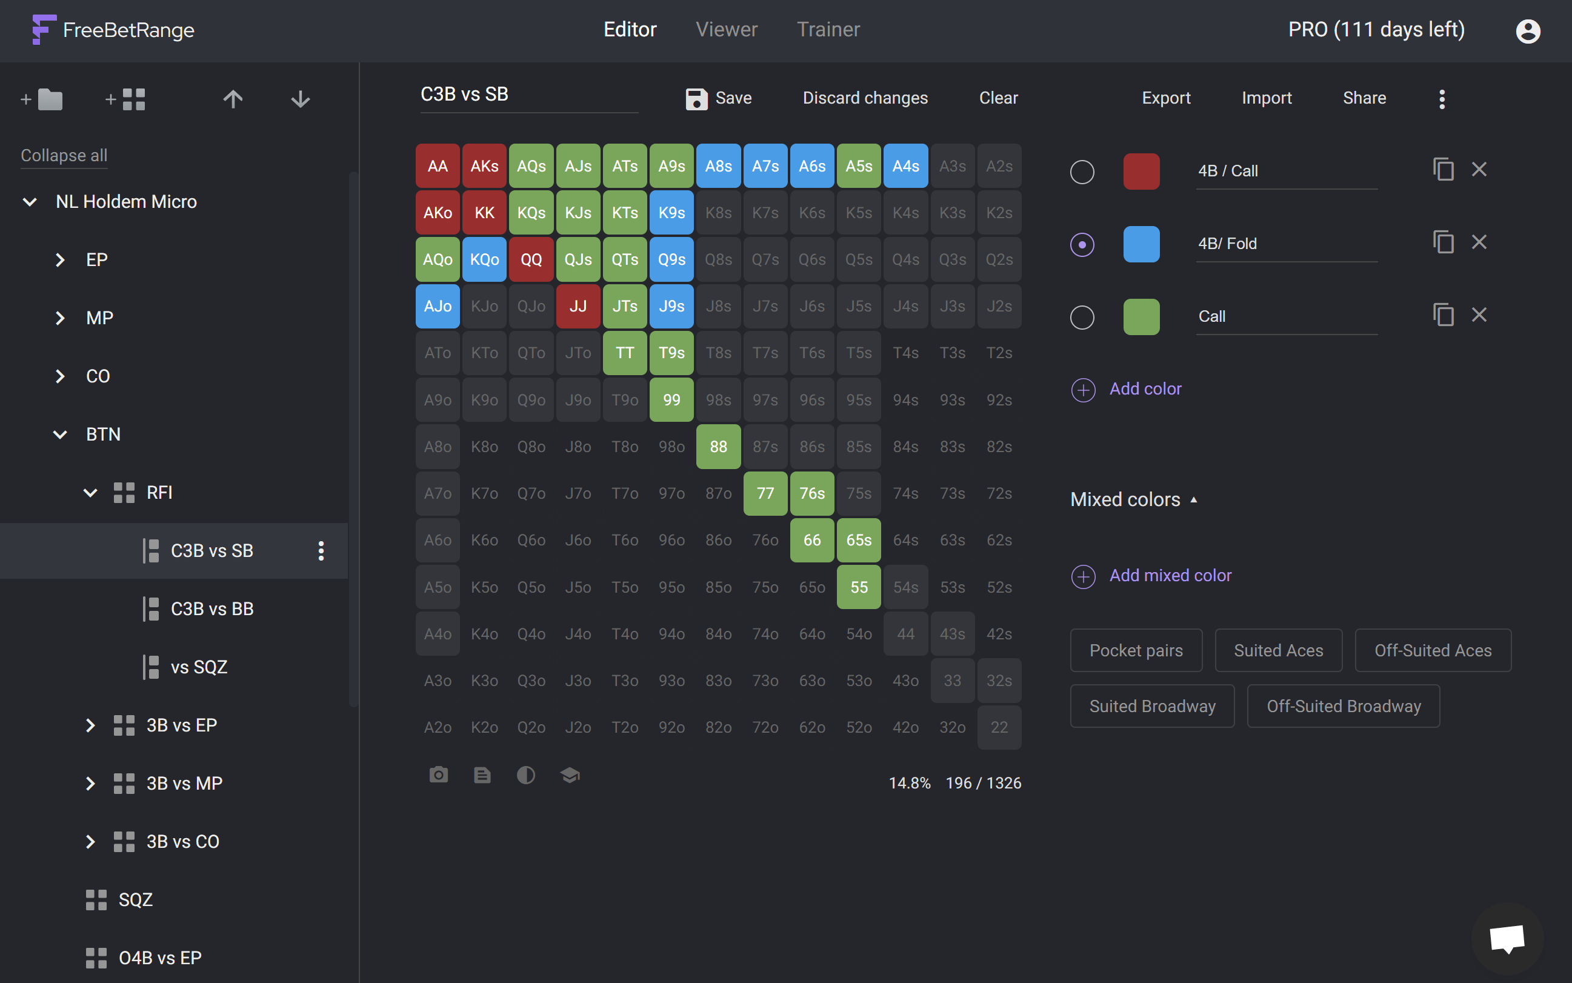This screenshot has width=1572, height=983.
Task: Click the Pocket pairs preset button
Action: pyautogui.click(x=1135, y=650)
